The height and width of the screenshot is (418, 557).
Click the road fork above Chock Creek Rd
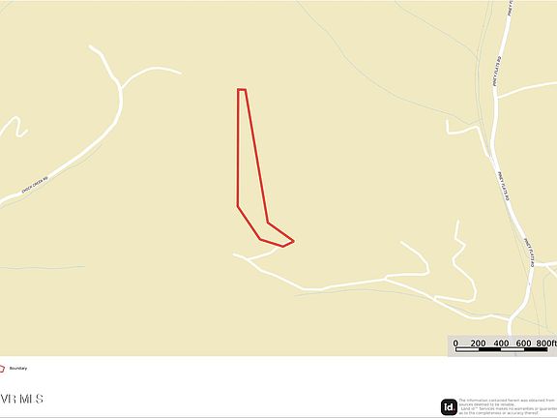pos(121,86)
